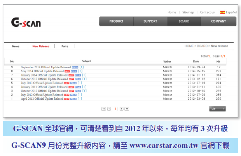This screenshot has width=241, height=156.
Task: Open April 2012 Official Update Relased
Action: (x=42, y=99)
